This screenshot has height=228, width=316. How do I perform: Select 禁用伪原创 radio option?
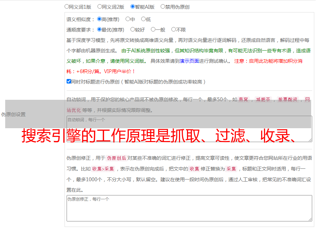[163, 7]
